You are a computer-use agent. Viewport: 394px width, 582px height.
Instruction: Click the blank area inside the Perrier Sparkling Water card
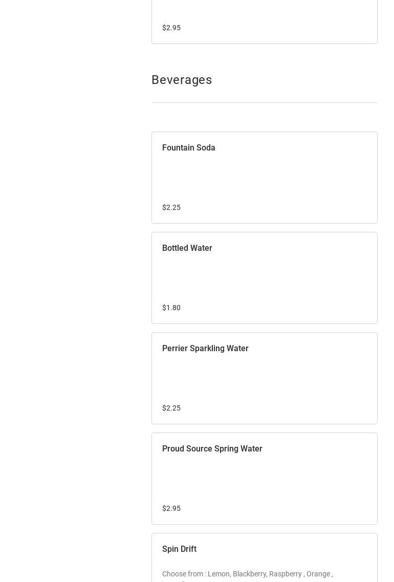[264, 378]
